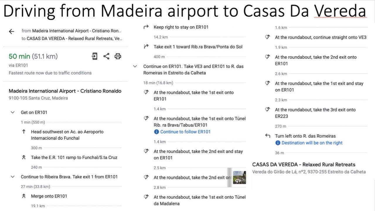The image size is (375, 211).
Task: Click the turn left arrow icon at R. das Romeiras
Action: [267, 136]
